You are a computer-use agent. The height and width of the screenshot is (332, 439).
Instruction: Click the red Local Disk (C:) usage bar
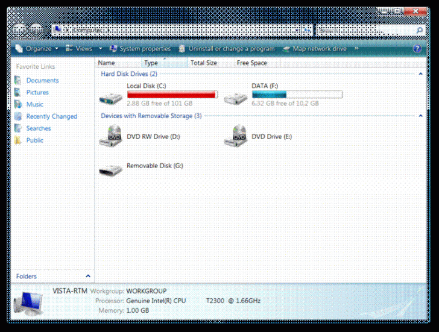tap(172, 95)
